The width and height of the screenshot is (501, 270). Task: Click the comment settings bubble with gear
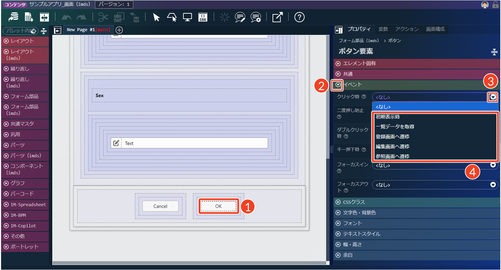tap(256, 17)
